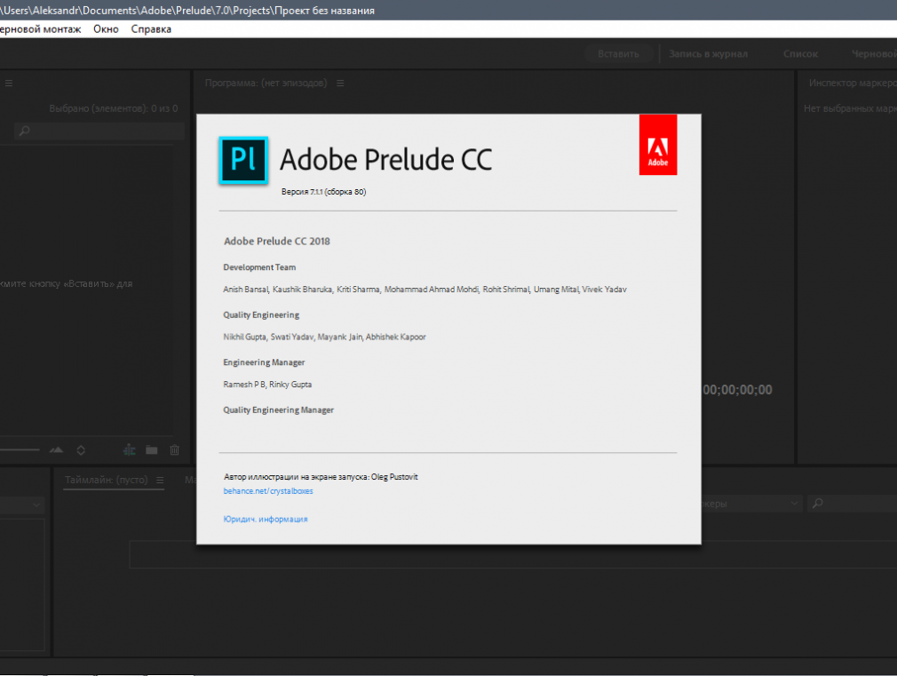Switch to the Запись в журнал workspace

(708, 54)
